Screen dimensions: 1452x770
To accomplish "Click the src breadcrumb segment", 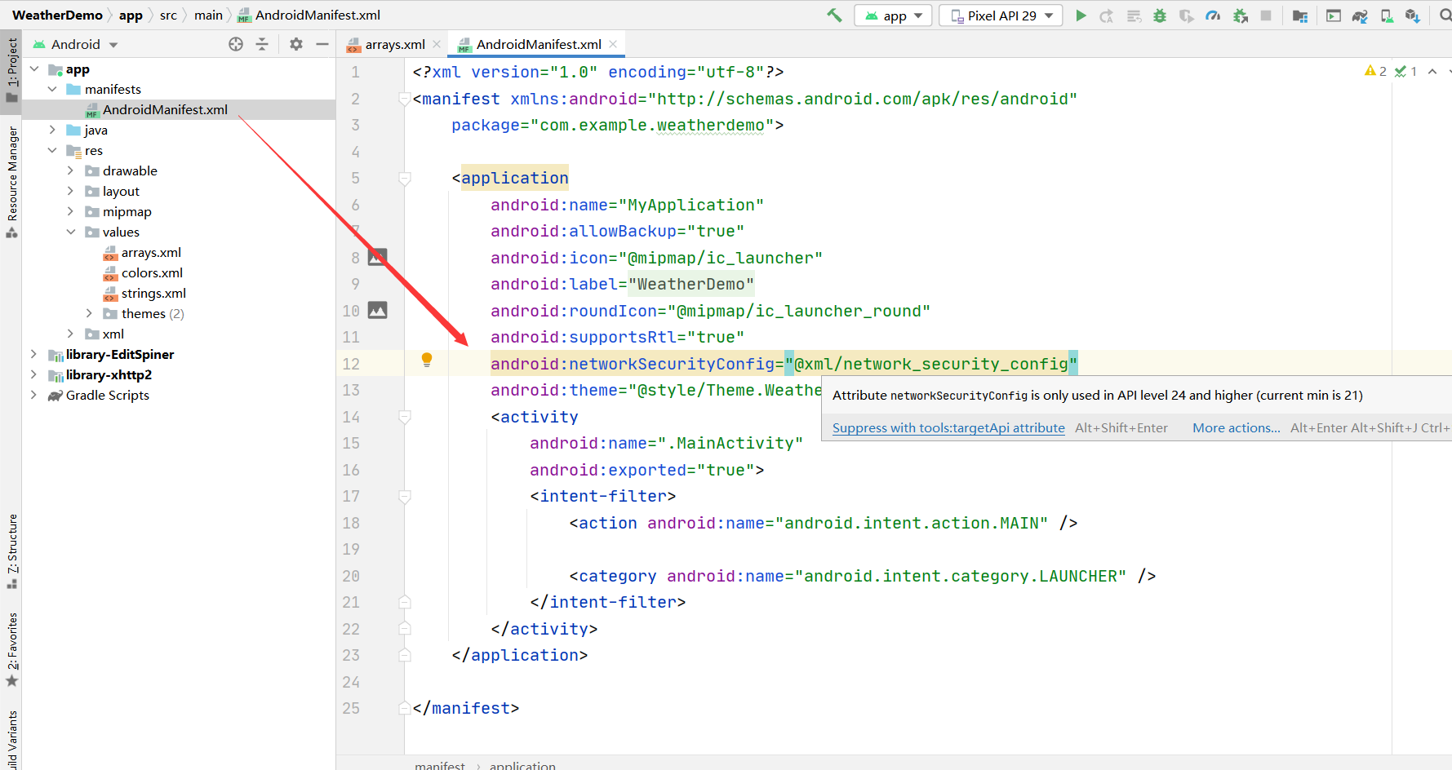I will [168, 15].
